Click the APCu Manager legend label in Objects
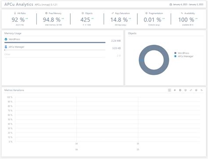The width and height of the screenshot is (208, 159). (186, 56)
